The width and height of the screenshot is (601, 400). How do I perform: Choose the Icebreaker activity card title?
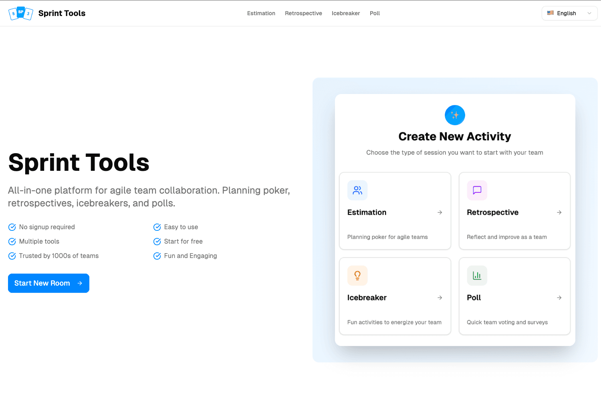[367, 298]
